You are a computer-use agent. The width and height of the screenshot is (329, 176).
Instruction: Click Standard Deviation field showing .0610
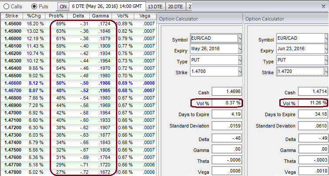click(x=313, y=126)
